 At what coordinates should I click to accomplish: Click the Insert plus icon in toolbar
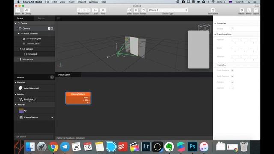click(x=18, y=10)
